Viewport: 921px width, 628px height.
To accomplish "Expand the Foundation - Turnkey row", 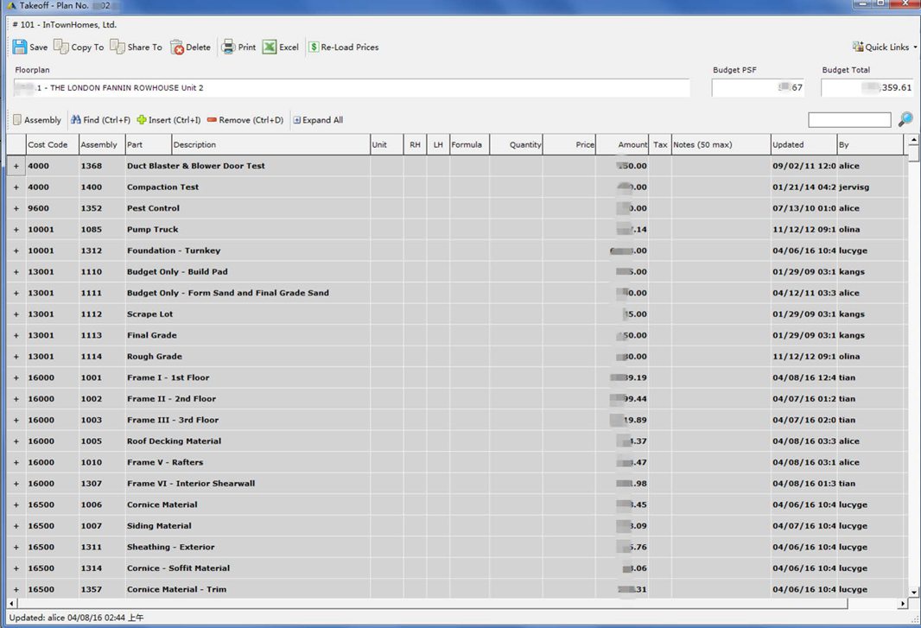I will click(x=16, y=251).
